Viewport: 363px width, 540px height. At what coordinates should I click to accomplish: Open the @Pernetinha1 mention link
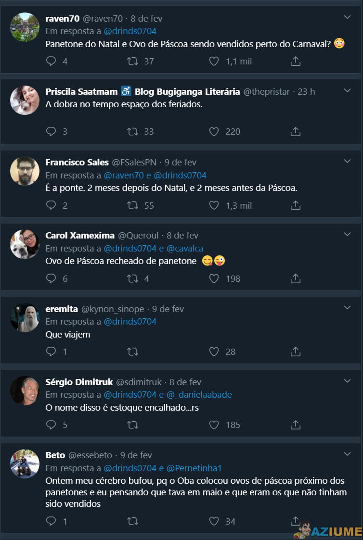194,468
